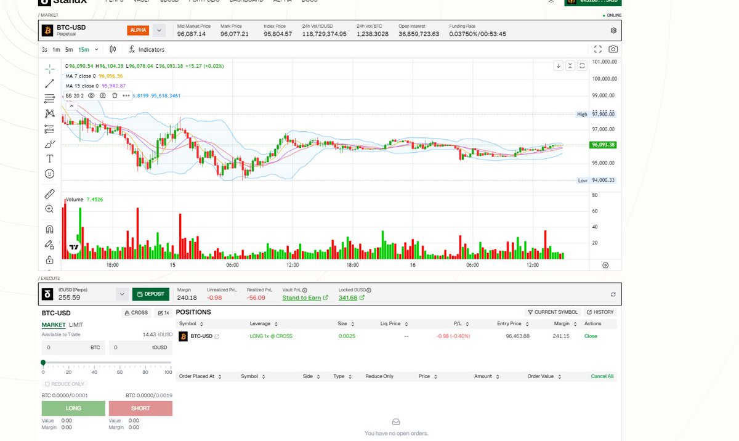Open BTC-USD position external link icon

coord(217,336)
